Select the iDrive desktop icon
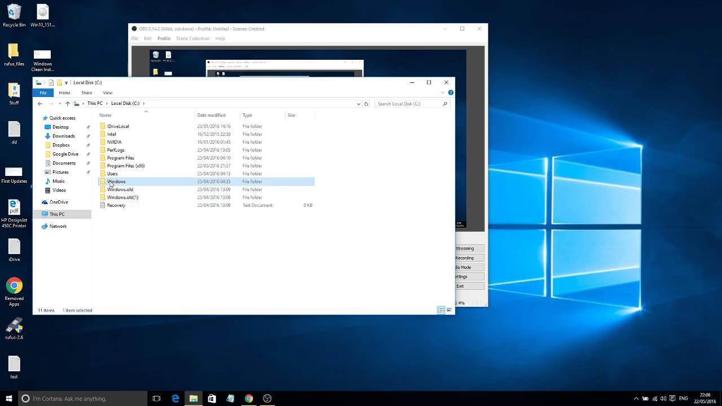This screenshot has width=722, height=406. (x=14, y=250)
